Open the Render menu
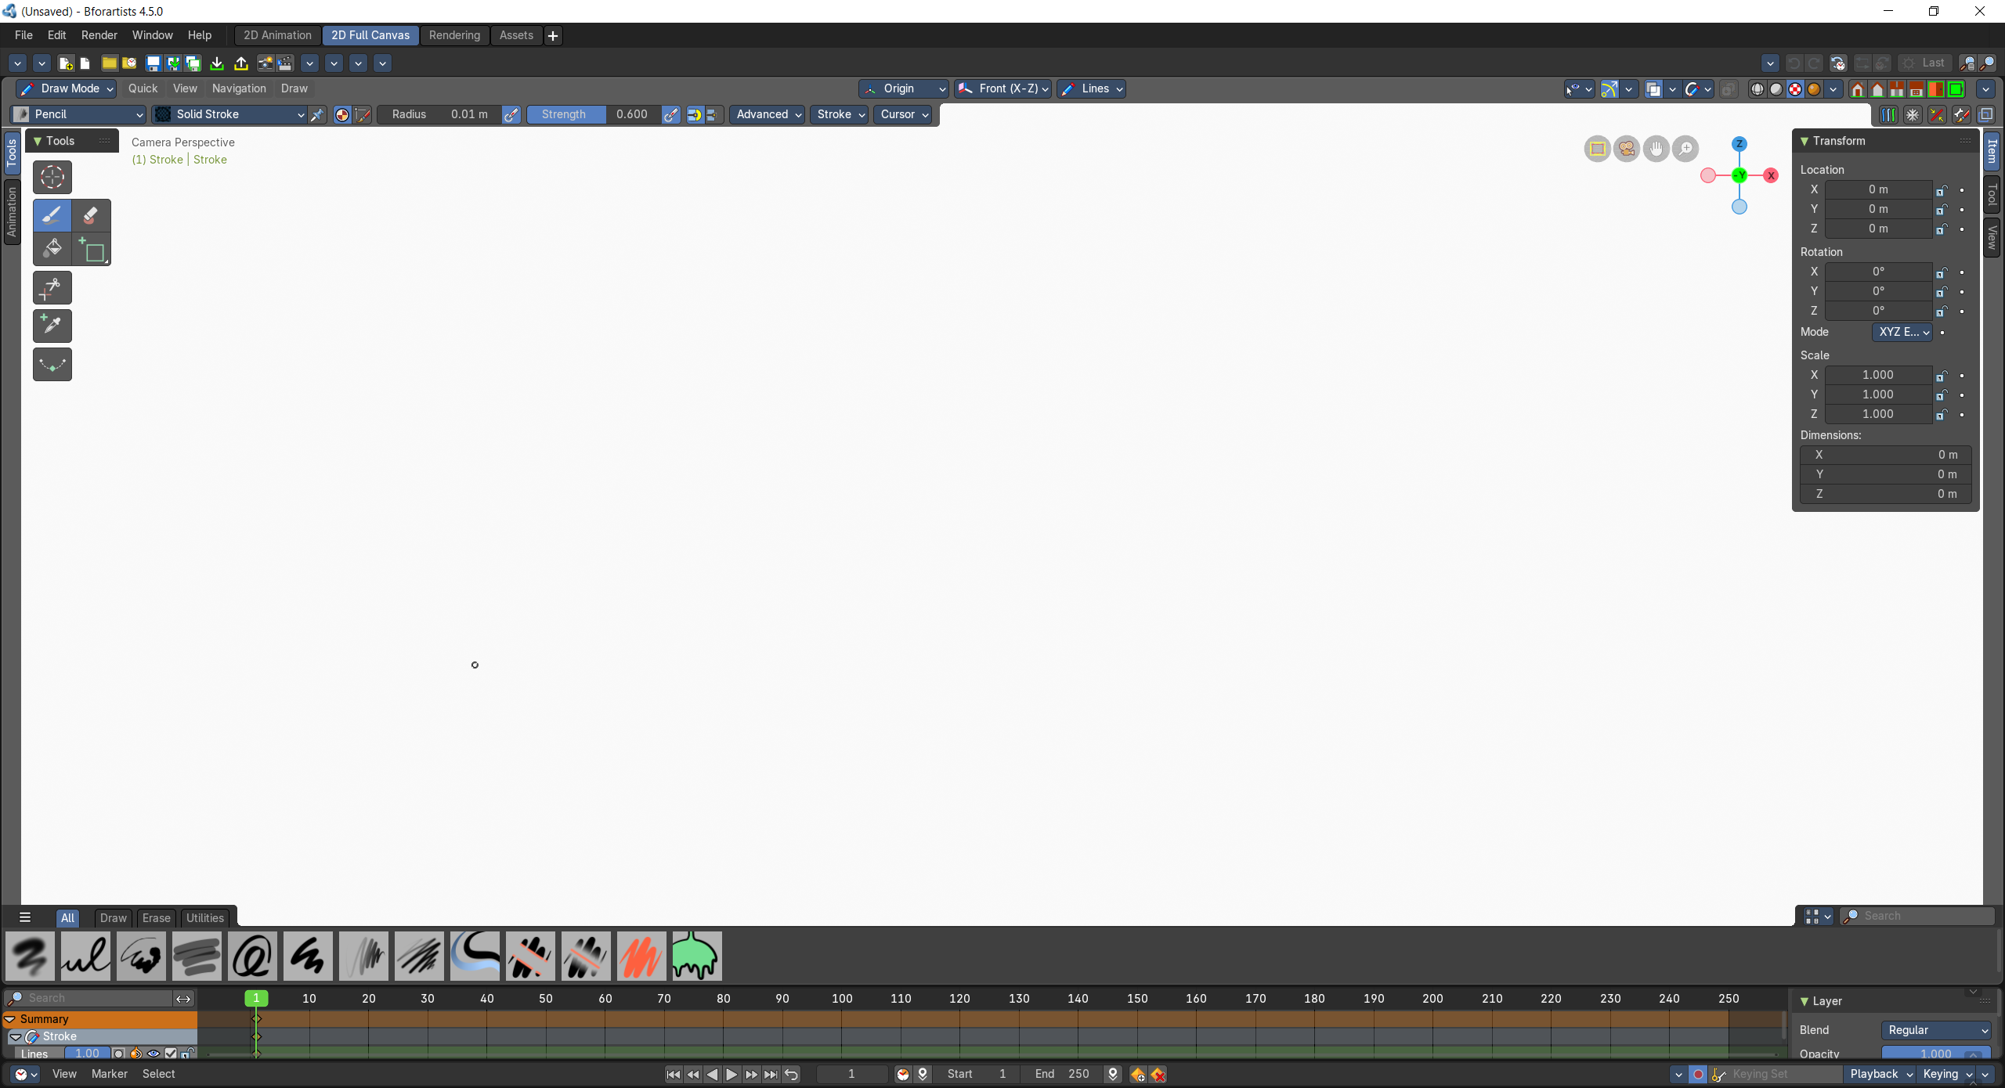Screen dimensions: 2005x1088 (99, 35)
